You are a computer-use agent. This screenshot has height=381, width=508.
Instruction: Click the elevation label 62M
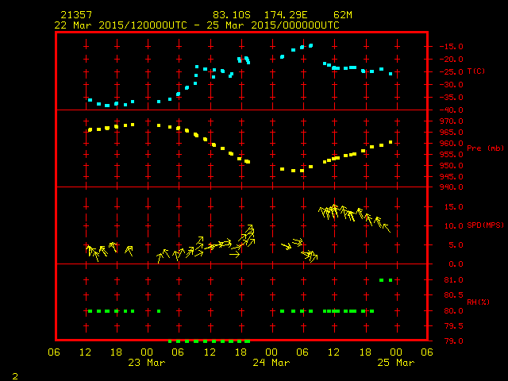pyautogui.click(x=343, y=15)
